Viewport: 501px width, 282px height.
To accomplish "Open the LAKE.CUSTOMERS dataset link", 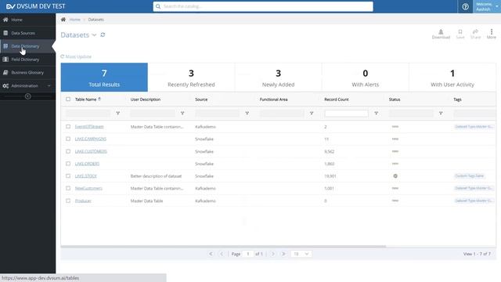I will (x=91, y=151).
